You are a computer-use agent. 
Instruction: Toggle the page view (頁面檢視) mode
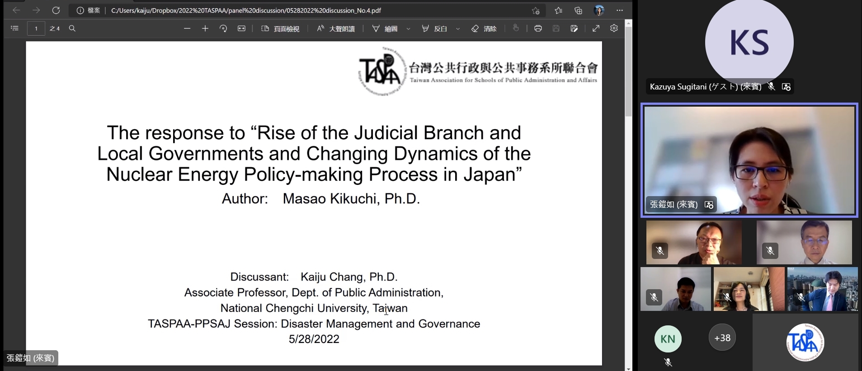pos(280,28)
